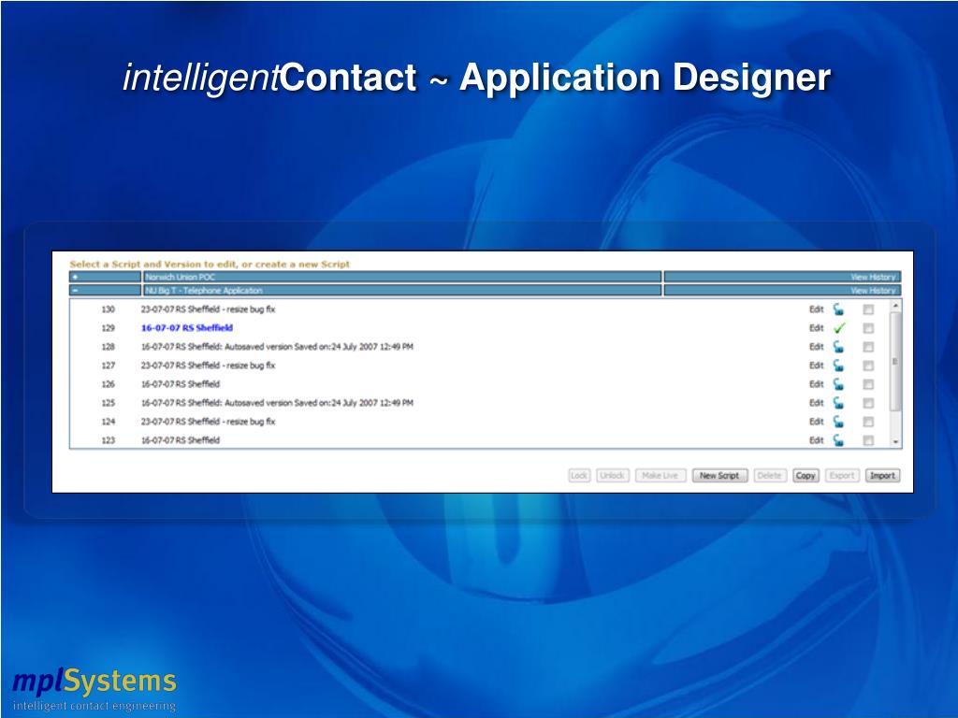Click Edit for version 129

(x=816, y=328)
